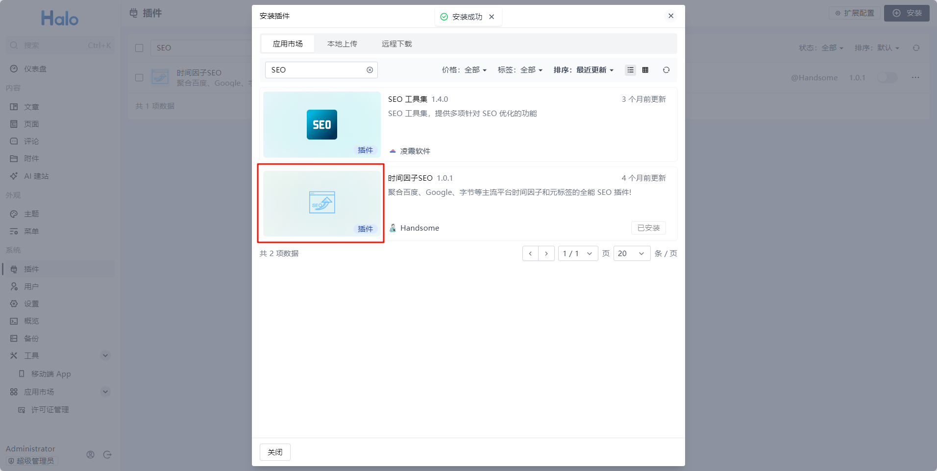This screenshot has width=937, height=471.
Task: Open the more options menu for 时间因子SEO row
Action: pyautogui.click(x=915, y=77)
